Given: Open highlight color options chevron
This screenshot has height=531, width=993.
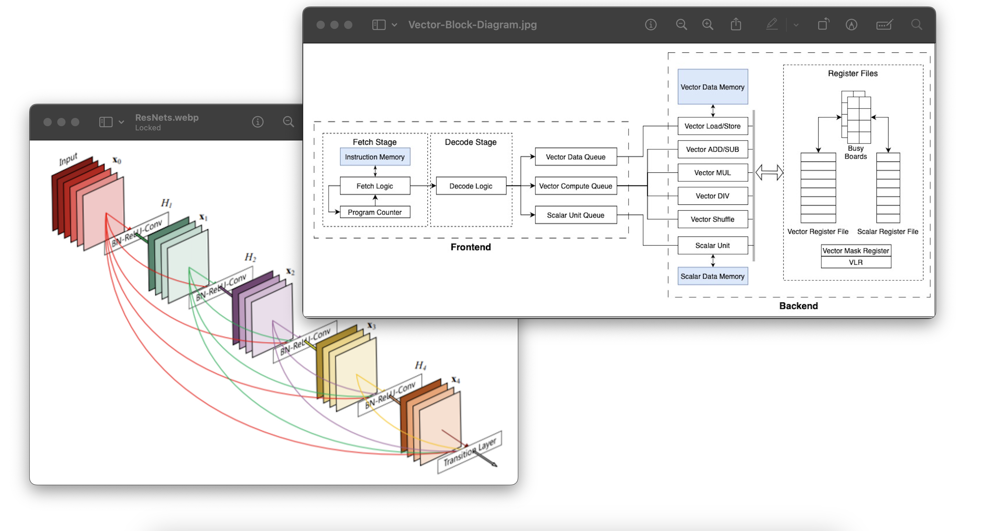Looking at the screenshot, I should pos(796,25).
